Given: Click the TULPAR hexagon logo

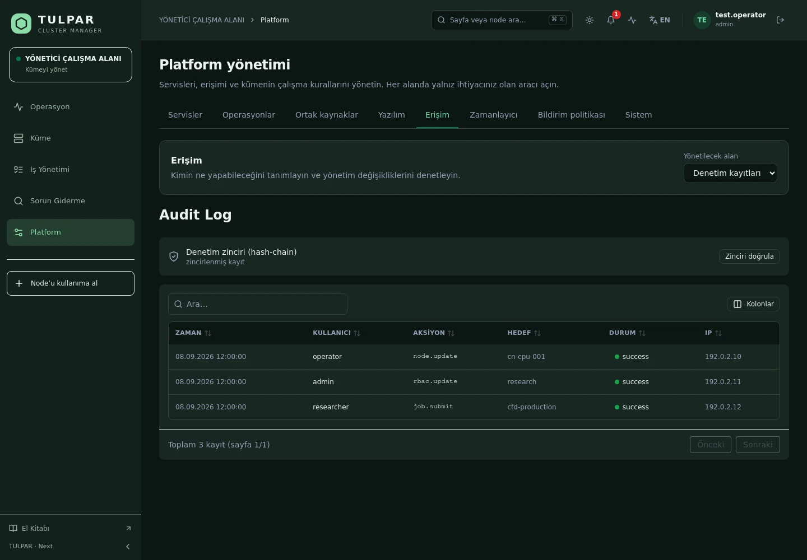Looking at the screenshot, I should click(x=21, y=24).
